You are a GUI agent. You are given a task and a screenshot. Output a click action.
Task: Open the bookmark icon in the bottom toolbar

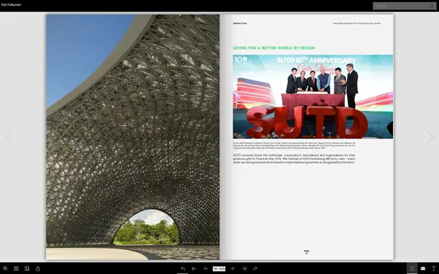point(27,268)
